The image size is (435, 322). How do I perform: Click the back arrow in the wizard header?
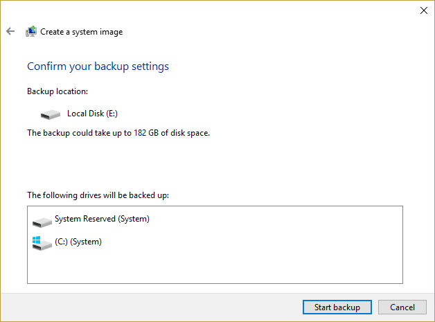tap(10, 31)
